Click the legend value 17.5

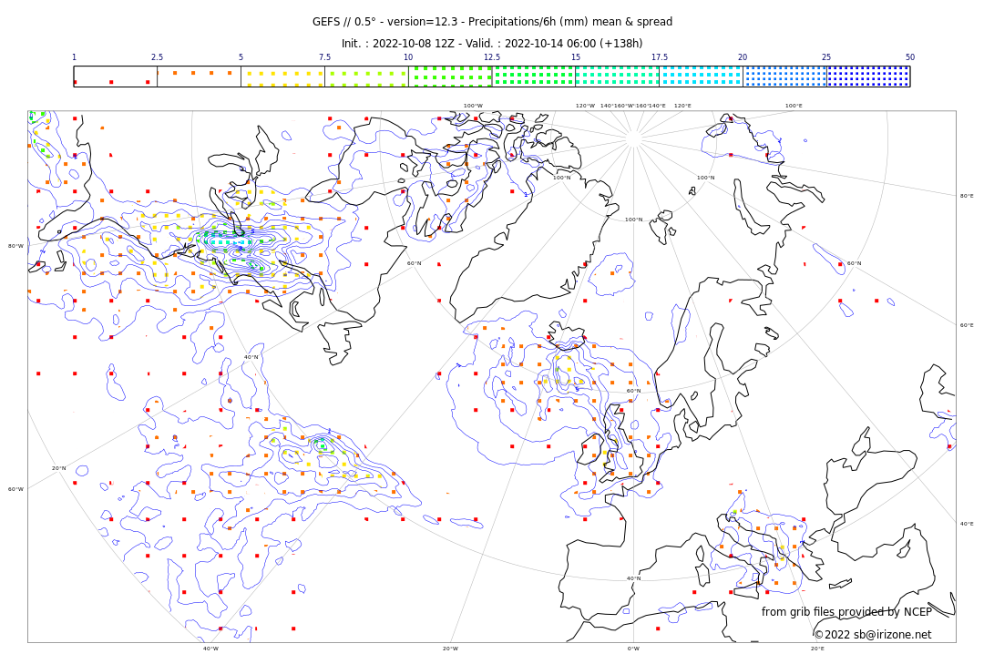(659, 57)
